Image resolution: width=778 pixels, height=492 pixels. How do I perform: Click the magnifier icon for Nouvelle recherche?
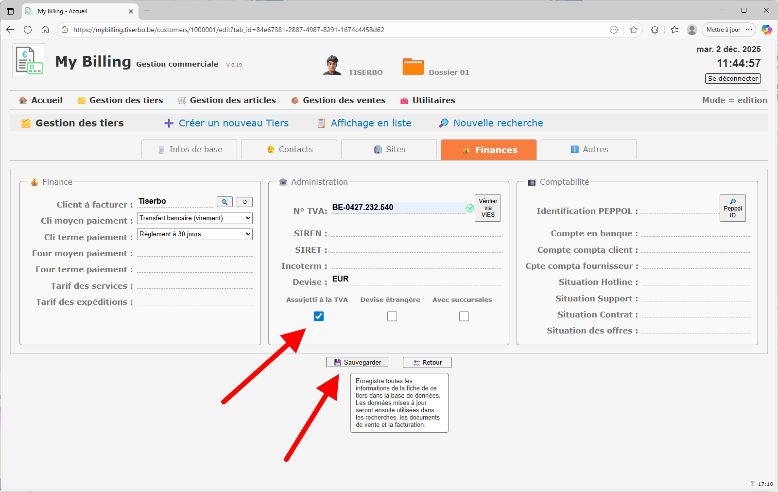point(444,123)
